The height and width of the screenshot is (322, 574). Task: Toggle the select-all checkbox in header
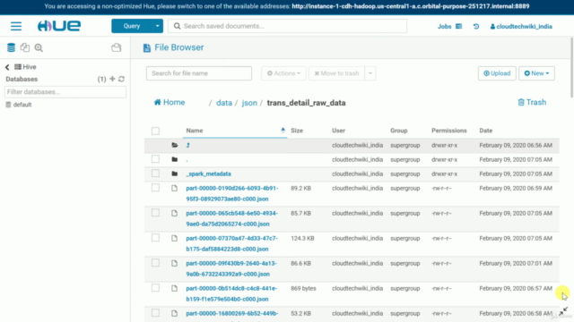coord(155,131)
